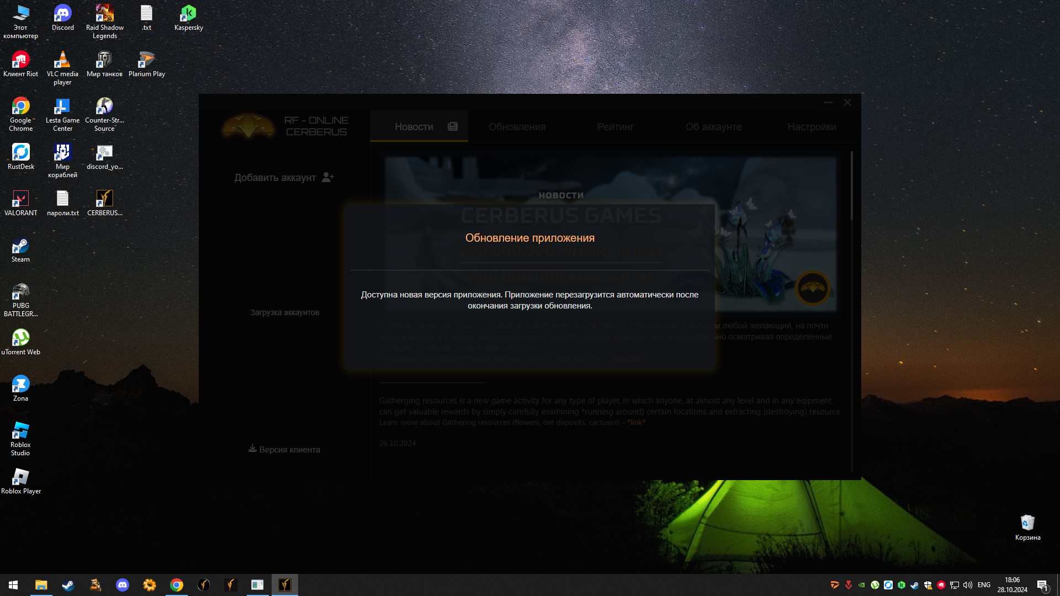Select the Zona desktop icon
The image size is (1060, 596).
[x=20, y=389]
